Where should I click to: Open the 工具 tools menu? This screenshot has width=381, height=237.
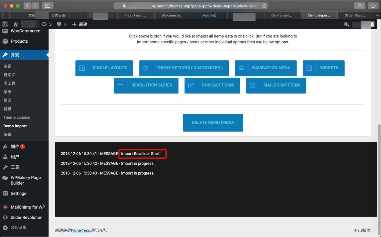24,167
